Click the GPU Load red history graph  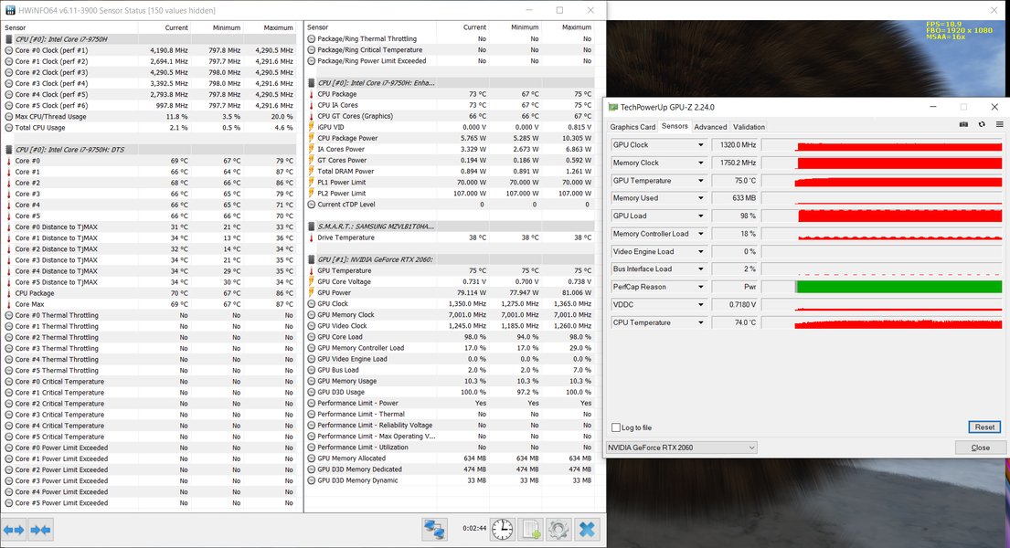899,216
